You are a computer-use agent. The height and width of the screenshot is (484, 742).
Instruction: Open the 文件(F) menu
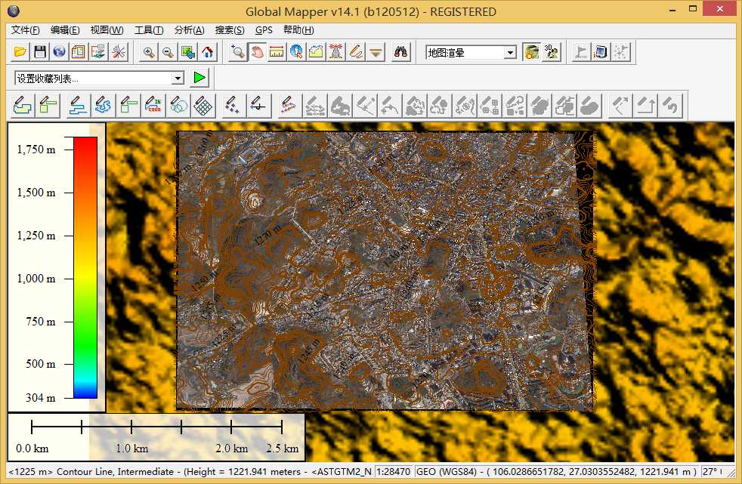(x=25, y=30)
